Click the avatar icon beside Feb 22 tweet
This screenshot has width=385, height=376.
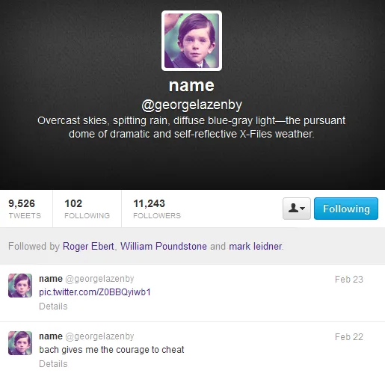coord(20,343)
